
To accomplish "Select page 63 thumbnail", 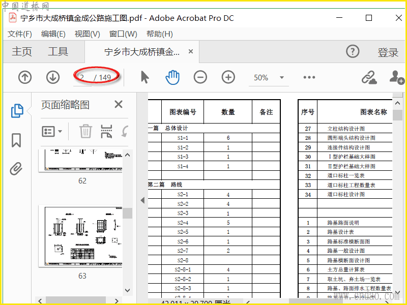I will [80, 235].
